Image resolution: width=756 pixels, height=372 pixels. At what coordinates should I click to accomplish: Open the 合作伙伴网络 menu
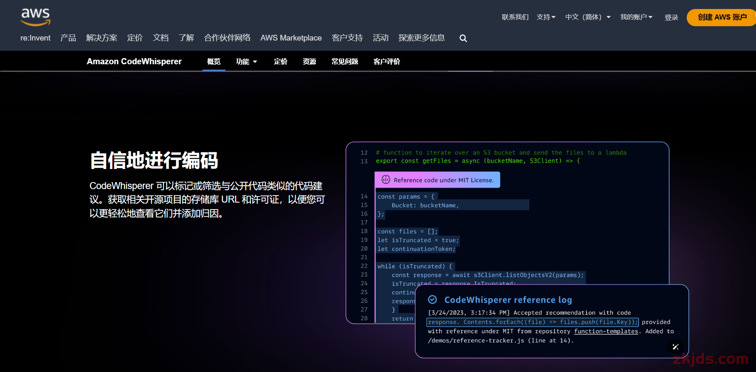pyautogui.click(x=227, y=38)
